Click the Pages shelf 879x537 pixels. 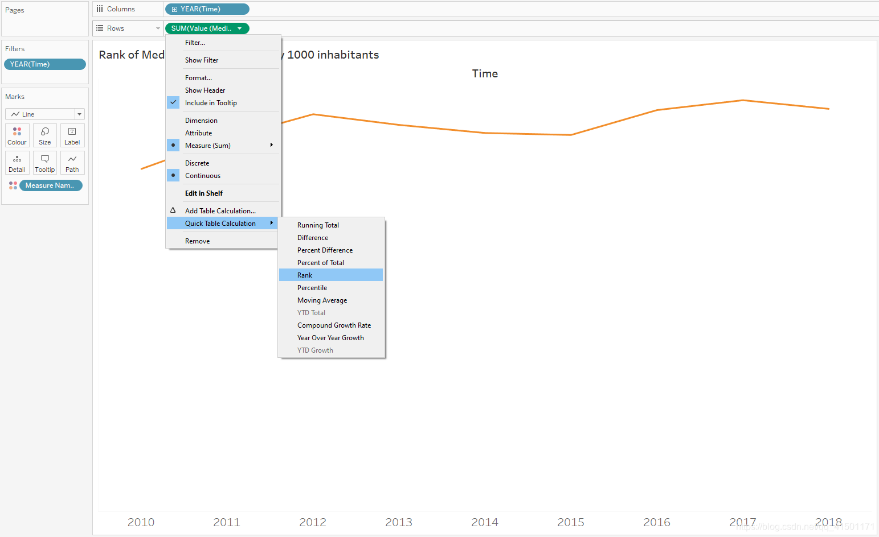click(x=45, y=19)
